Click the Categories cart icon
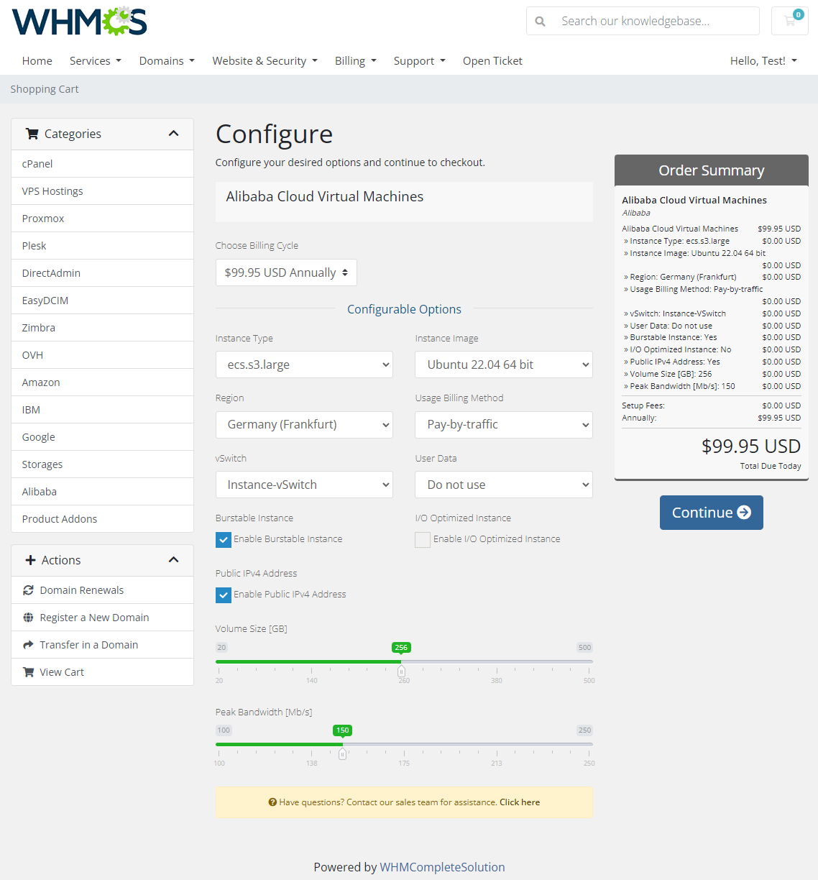 click(32, 134)
